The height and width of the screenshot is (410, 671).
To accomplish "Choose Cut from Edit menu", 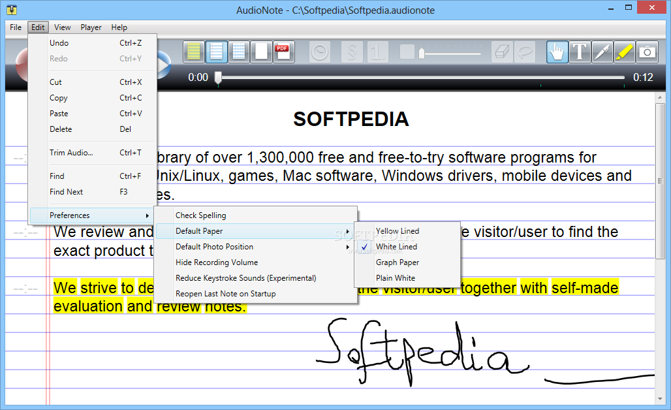I will pos(93,82).
